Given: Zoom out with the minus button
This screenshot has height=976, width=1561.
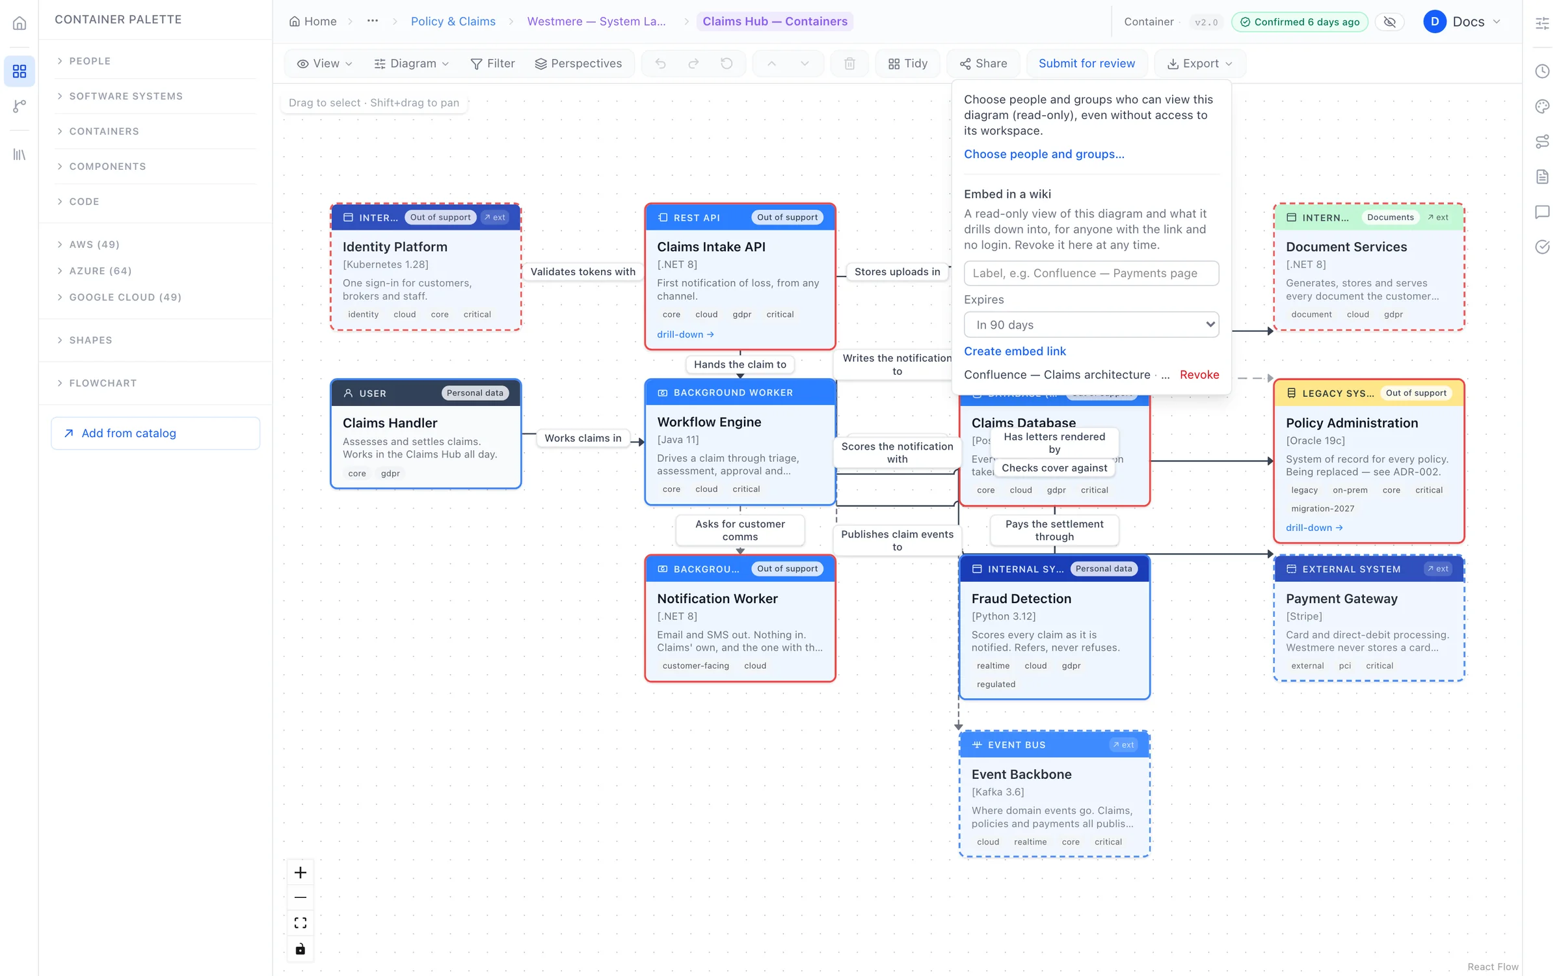Looking at the screenshot, I should [300, 897].
